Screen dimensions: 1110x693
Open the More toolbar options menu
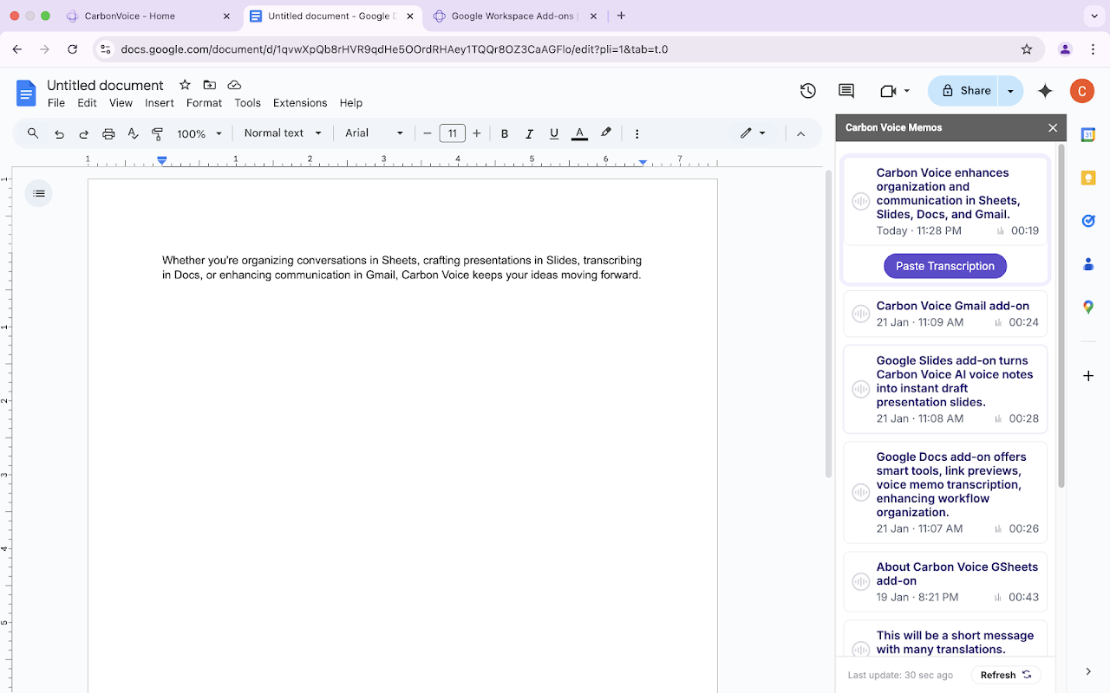click(x=637, y=133)
